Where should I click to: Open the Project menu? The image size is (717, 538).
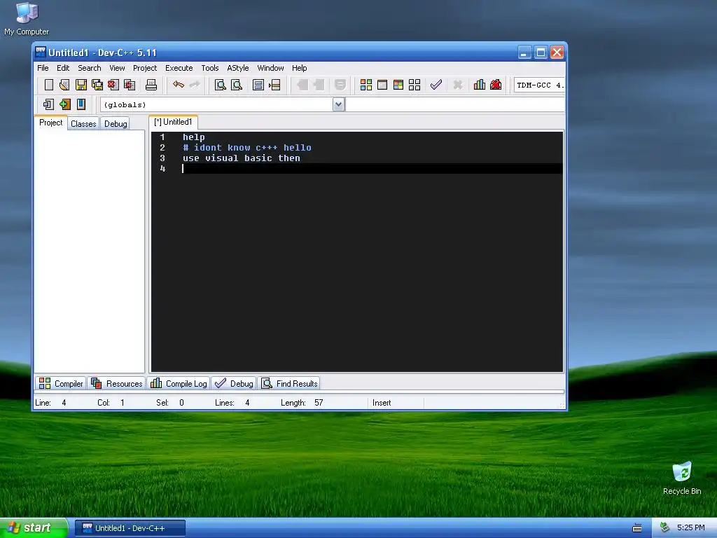[145, 68]
